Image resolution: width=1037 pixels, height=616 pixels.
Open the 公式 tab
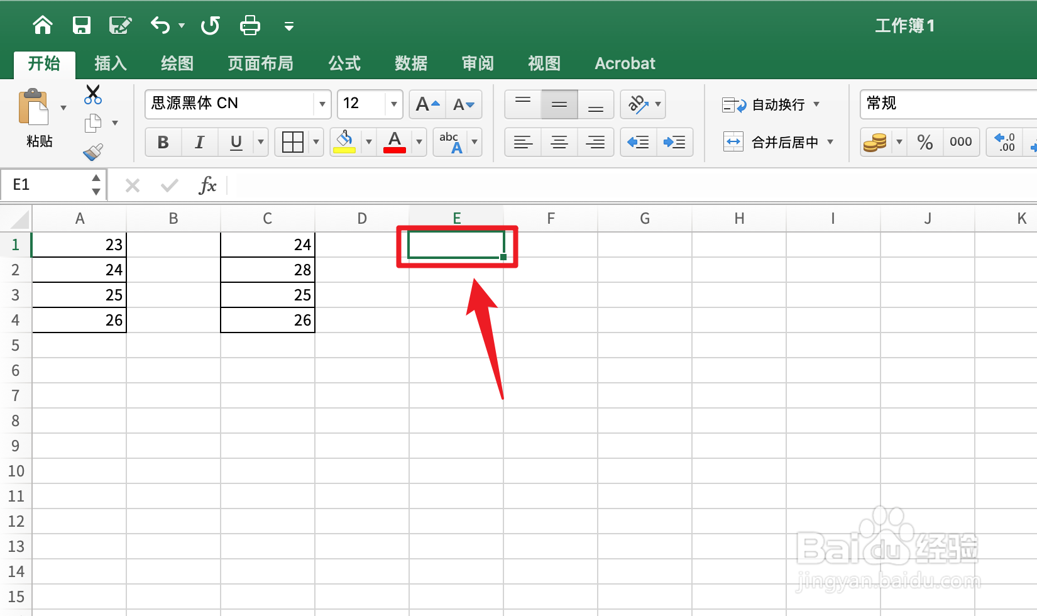pyautogui.click(x=344, y=63)
